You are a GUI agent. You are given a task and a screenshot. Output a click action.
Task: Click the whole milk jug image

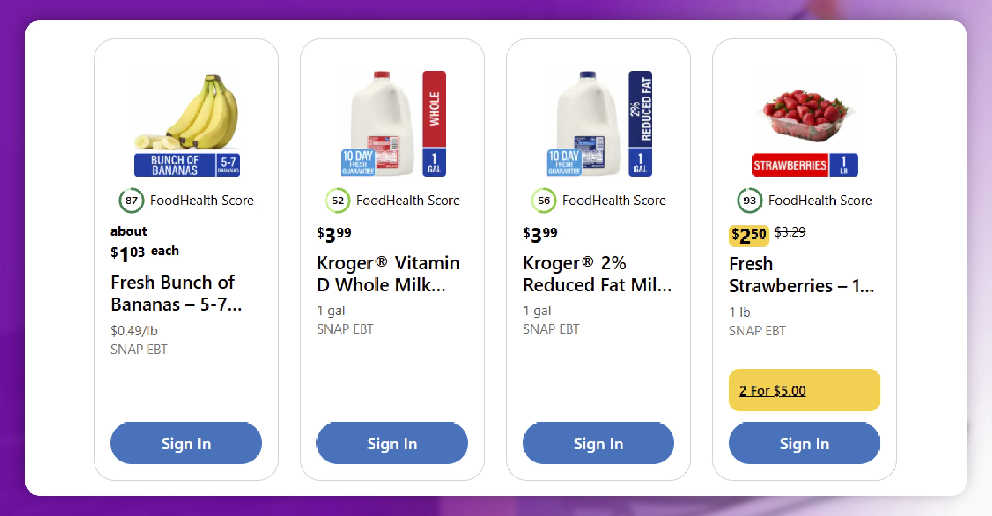[x=380, y=119]
